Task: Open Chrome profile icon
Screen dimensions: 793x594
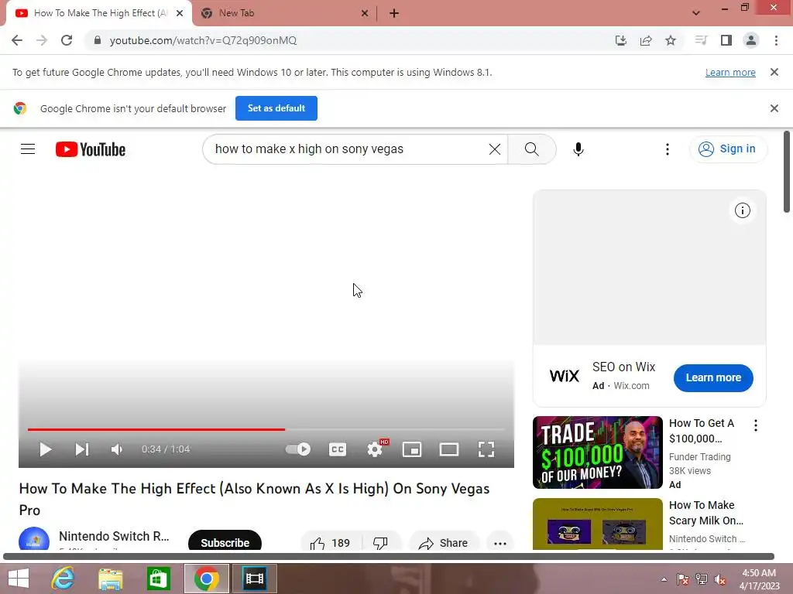Action: point(751,40)
